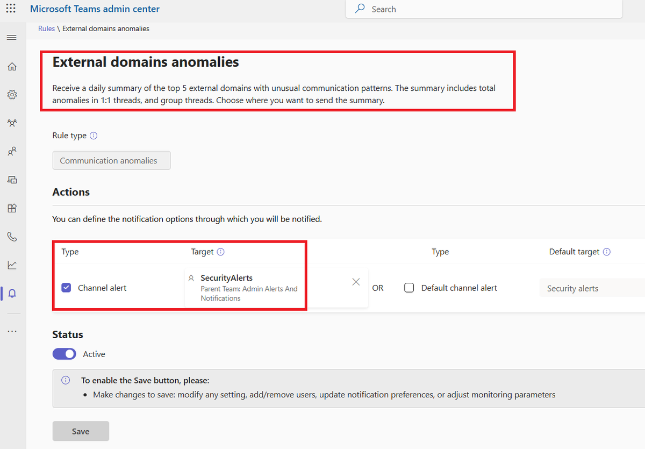645x449 pixels.
Task: Click the Channel alert label text
Action: [x=102, y=288]
